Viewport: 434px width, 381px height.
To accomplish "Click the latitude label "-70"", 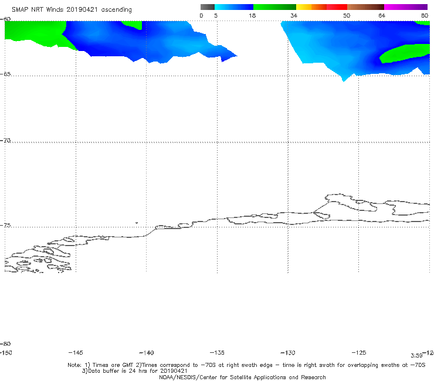I will [5, 140].
